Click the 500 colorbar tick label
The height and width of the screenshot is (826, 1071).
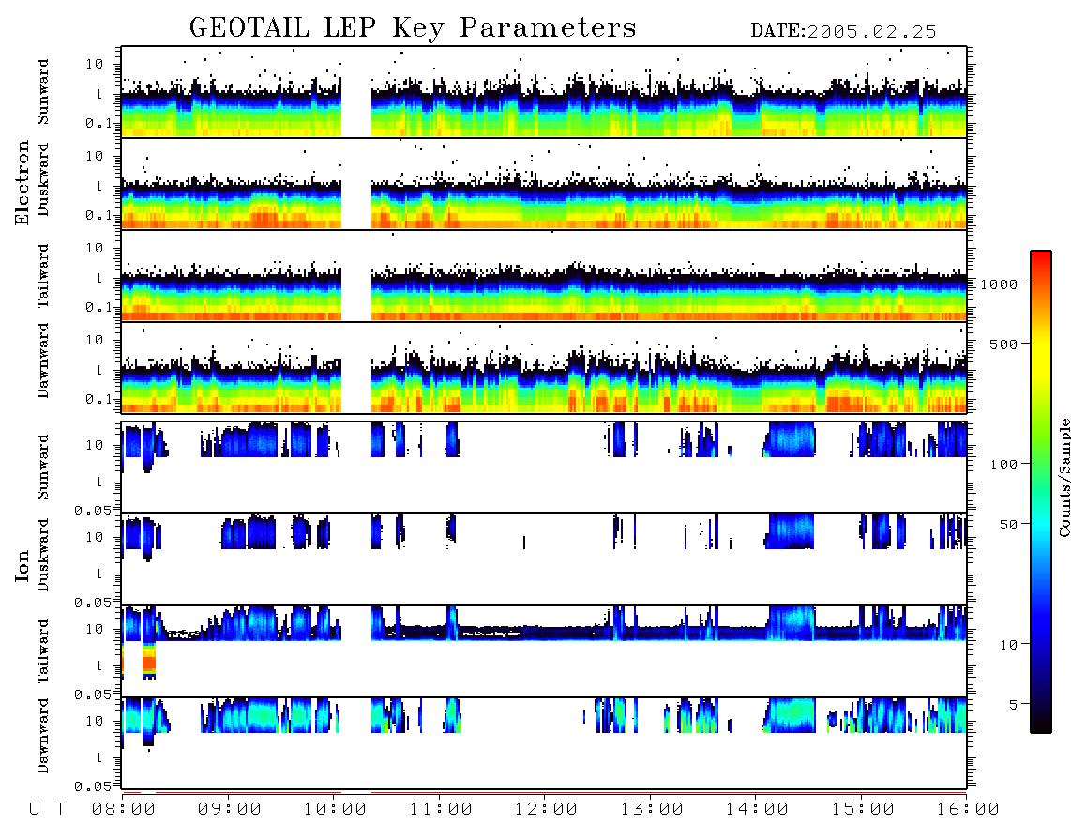point(1003,344)
